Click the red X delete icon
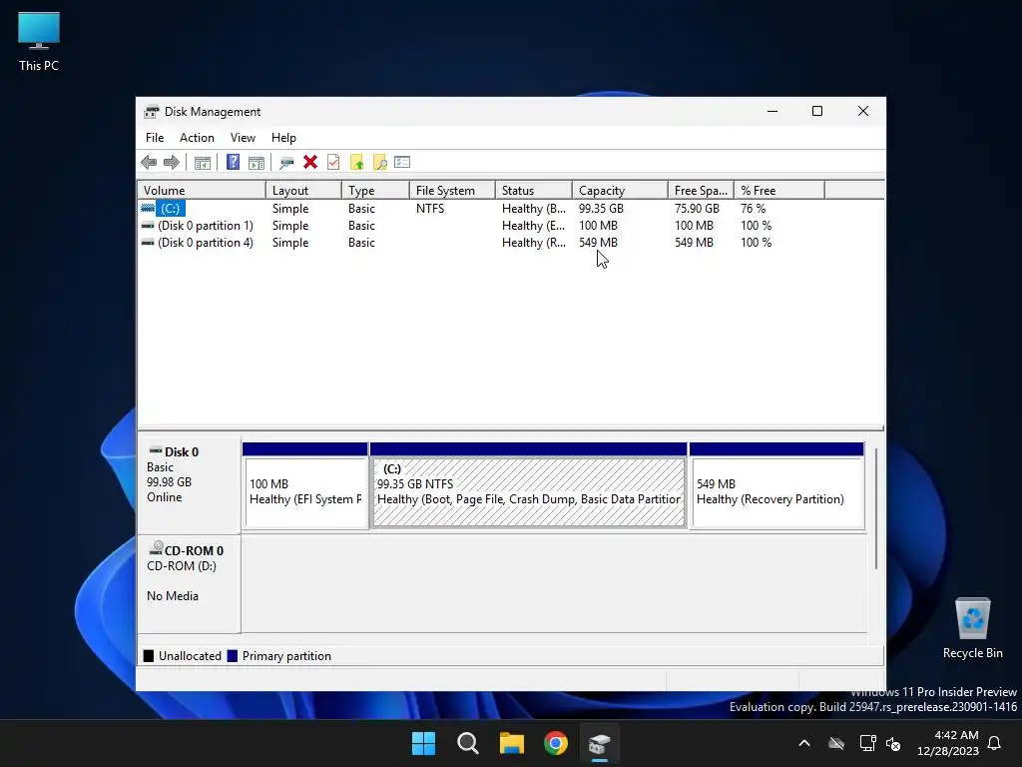The image size is (1022, 767). click(310, 162)
